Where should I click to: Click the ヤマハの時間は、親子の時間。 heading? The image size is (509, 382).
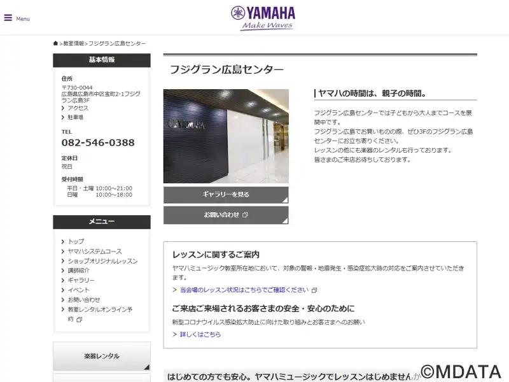click(x=372, y=94)
